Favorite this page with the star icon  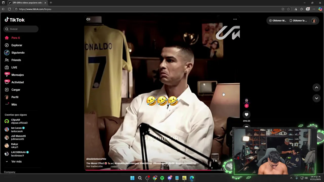[288, 9]
